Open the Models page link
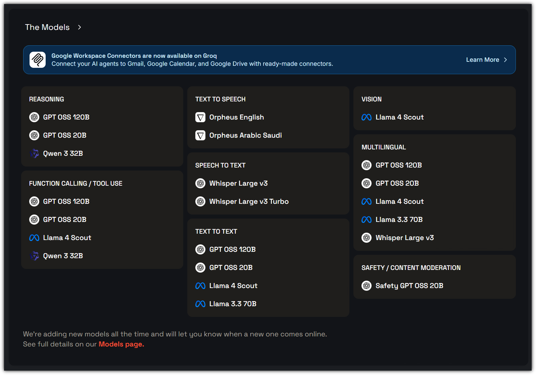The width and height of the screenshot is (536, 375). click(x=121, y=344)
